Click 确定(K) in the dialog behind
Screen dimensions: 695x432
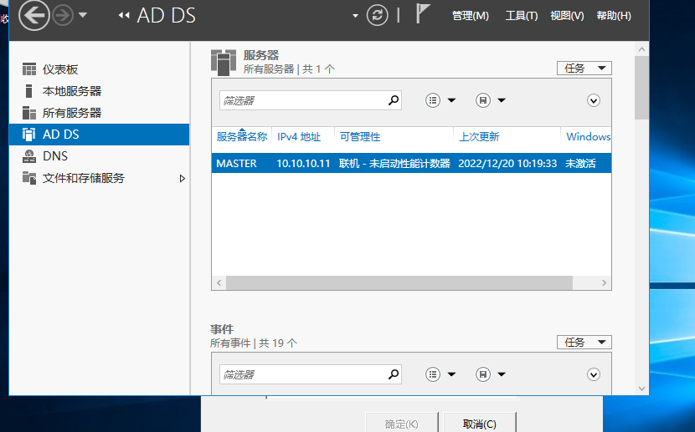coord(402,424)
